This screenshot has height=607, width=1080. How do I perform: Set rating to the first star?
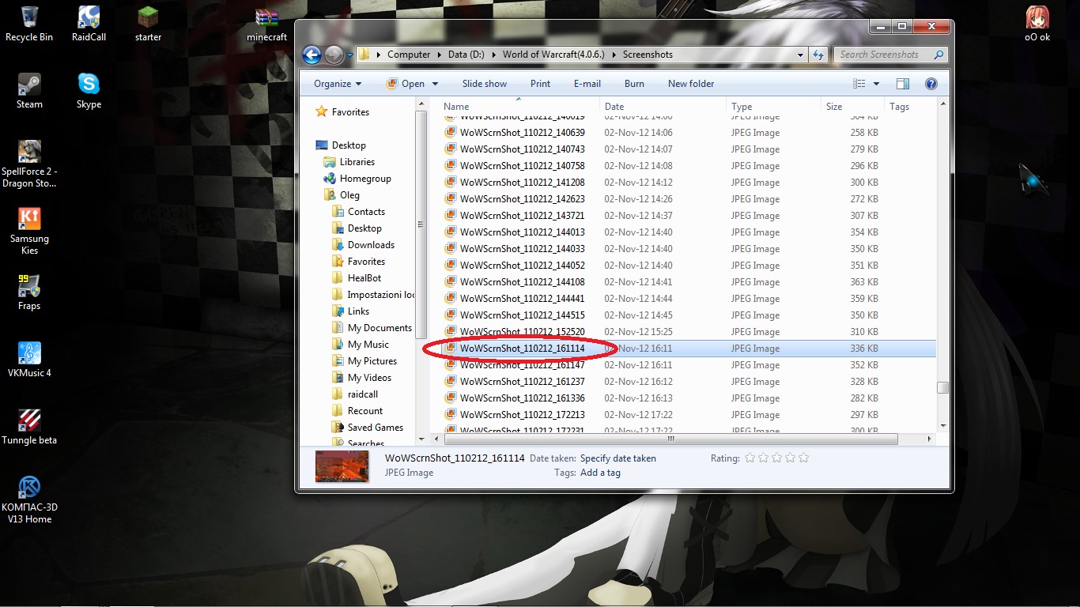click(x=750, y=458)
